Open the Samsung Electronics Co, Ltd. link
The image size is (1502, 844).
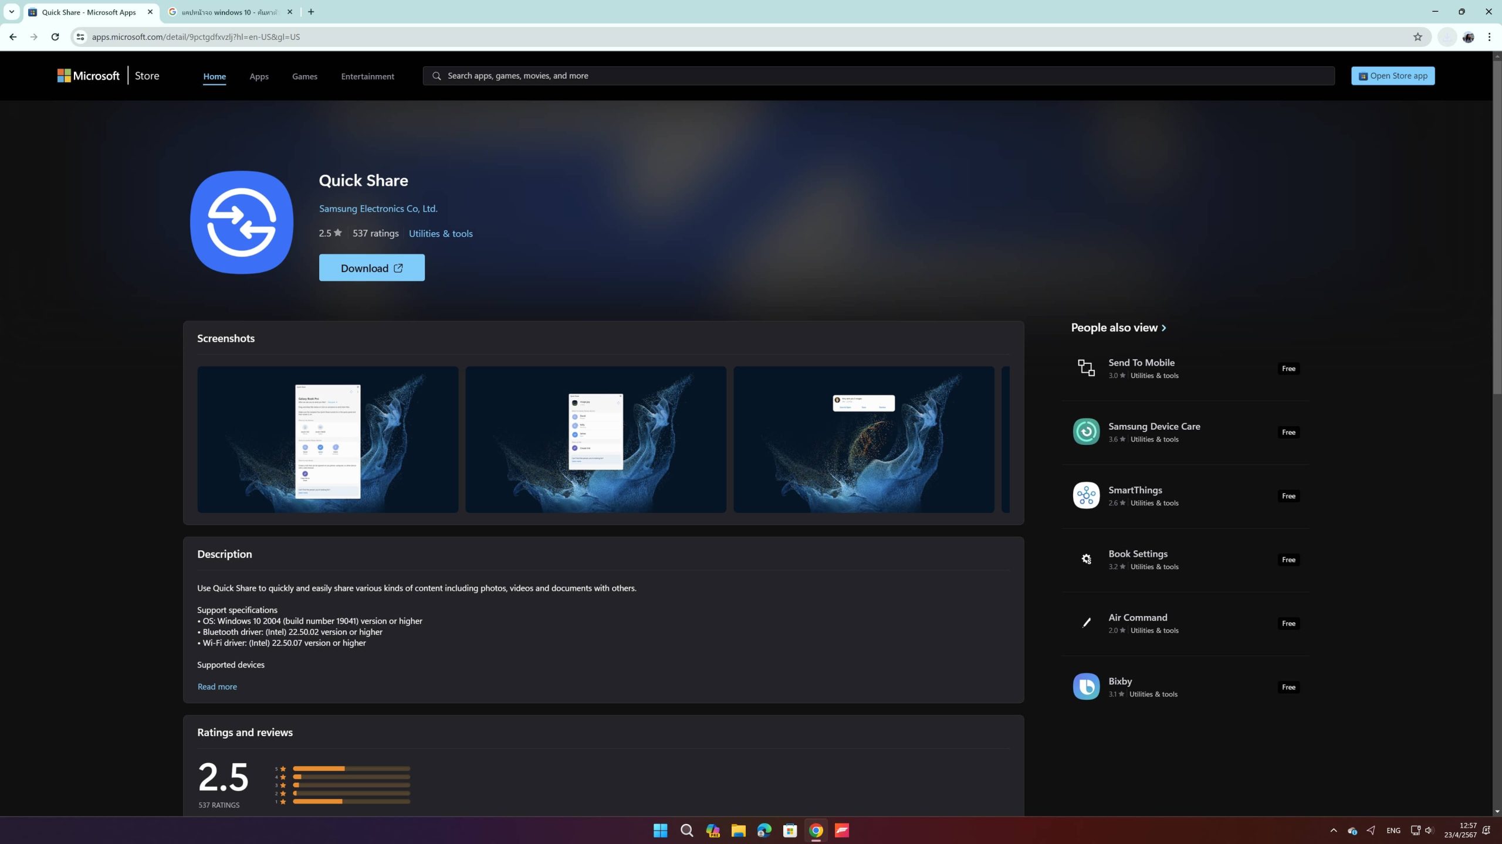[378, 209]
